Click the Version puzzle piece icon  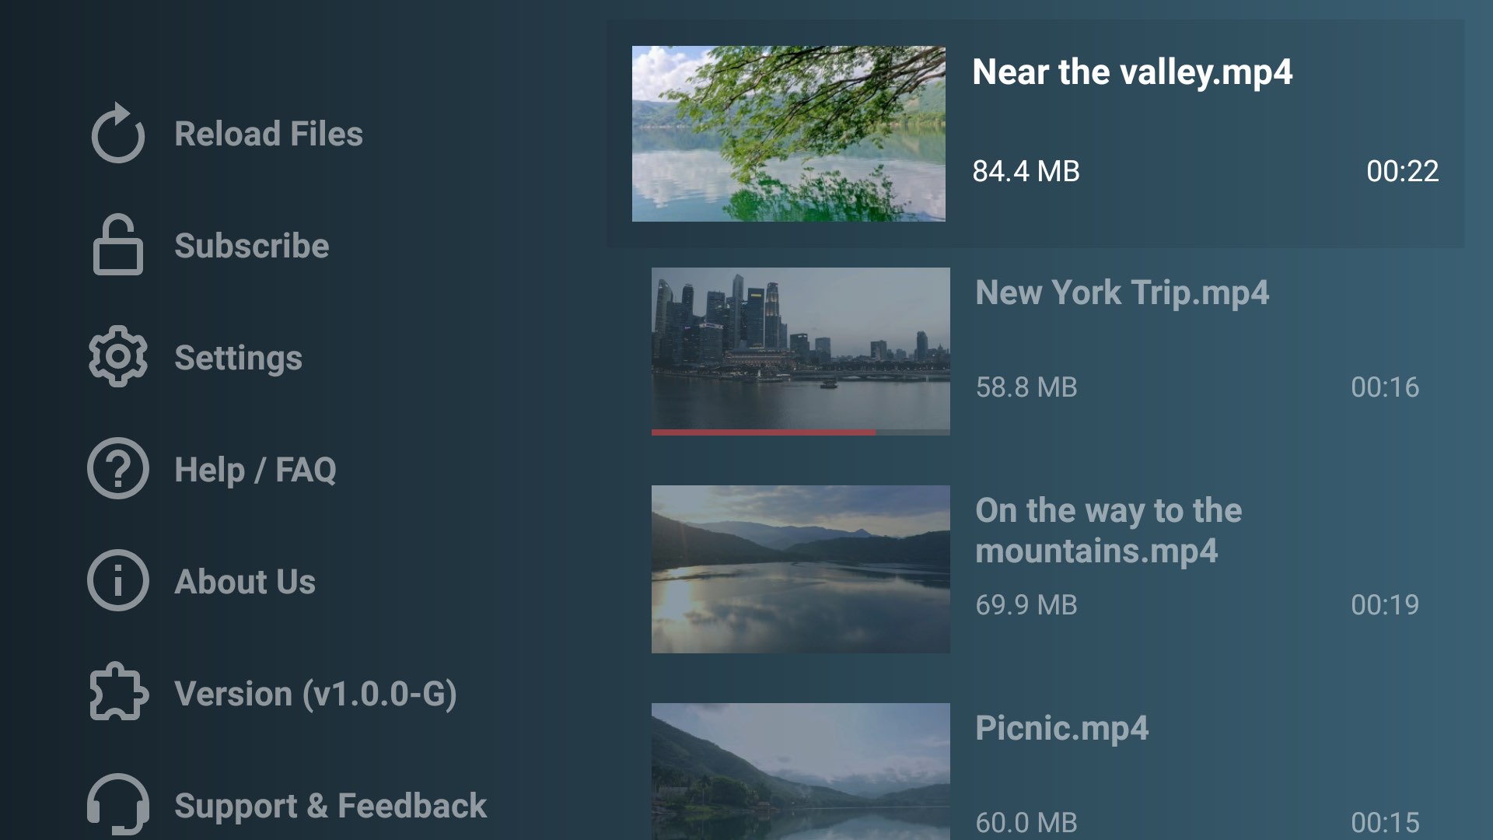coord(118,692)
